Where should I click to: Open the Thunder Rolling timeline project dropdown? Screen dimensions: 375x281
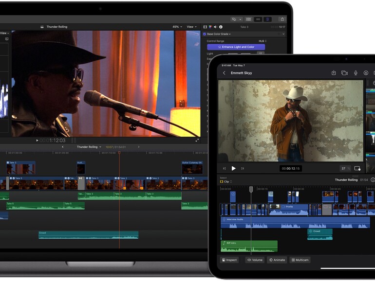tap(89, 147)
